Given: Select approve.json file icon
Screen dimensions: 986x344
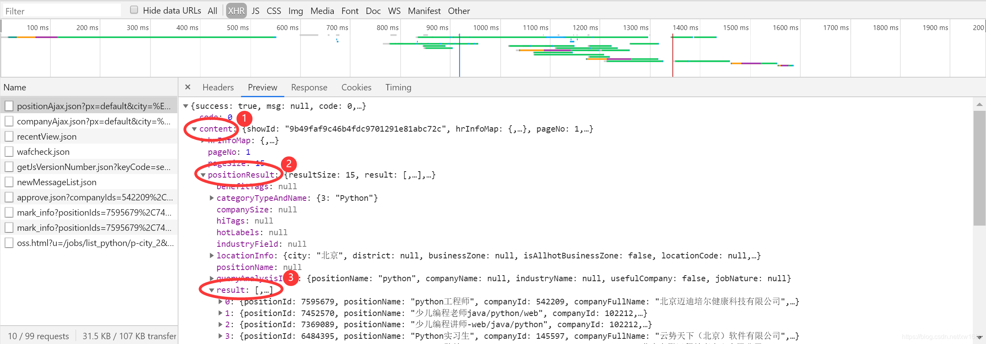Looking at the screenshot, I should [x=9, y=197].
